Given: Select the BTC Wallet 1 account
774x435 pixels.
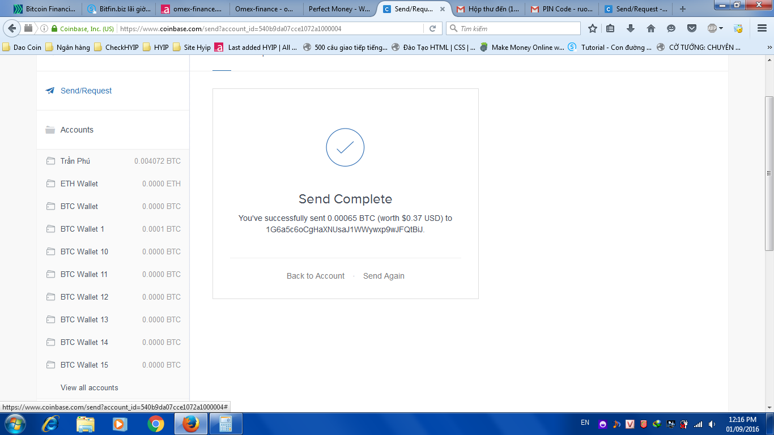Looking at the screenshot, I should (113, 229).
